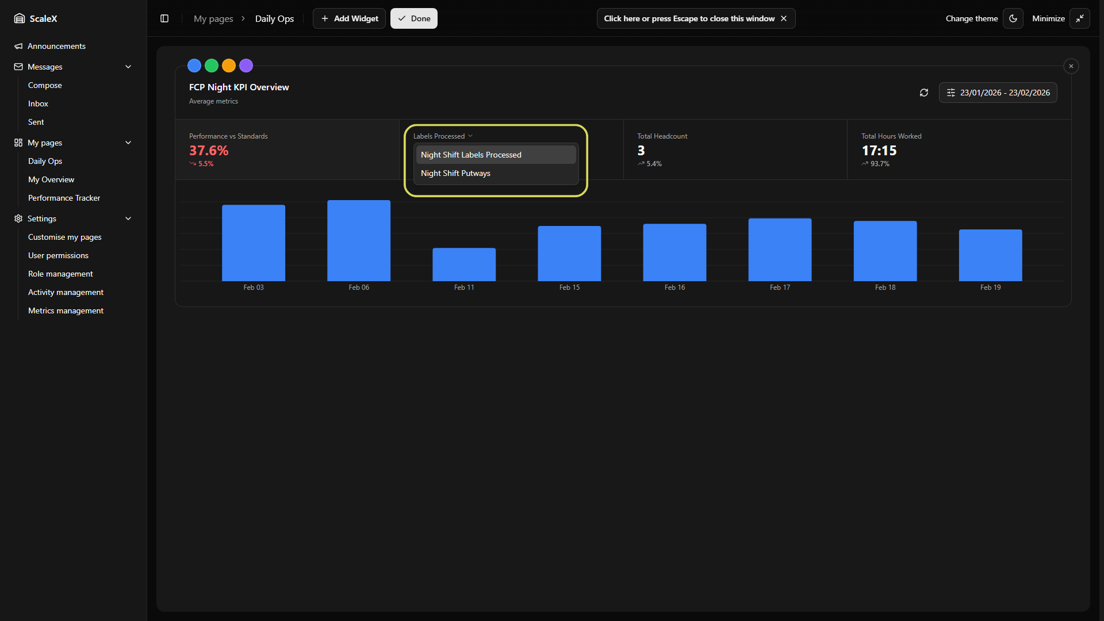Click the Settings gear icon in sidebar
The image size is (1104, 621).
18,218
